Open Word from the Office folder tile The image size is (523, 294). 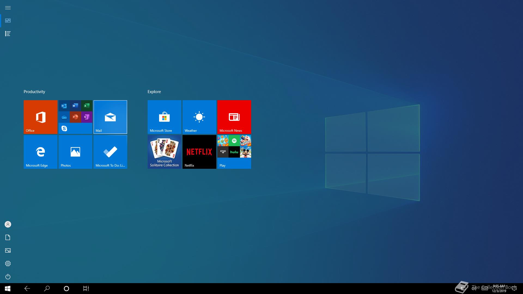pyautogui.click(x=75, y=106)
